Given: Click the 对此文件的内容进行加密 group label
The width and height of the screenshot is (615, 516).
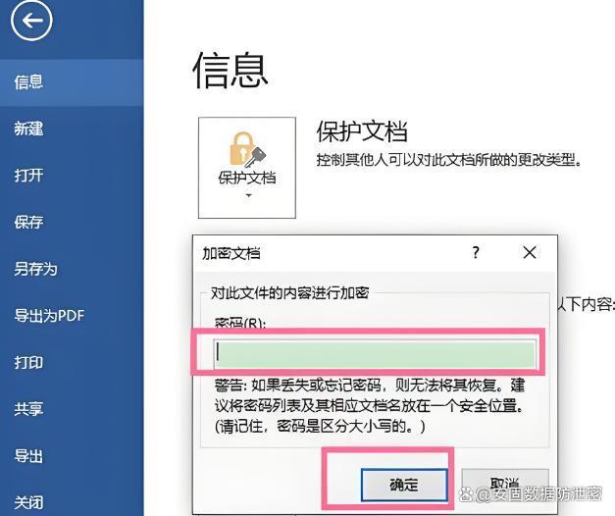Looking at the screenshot, I should (290, 292).
